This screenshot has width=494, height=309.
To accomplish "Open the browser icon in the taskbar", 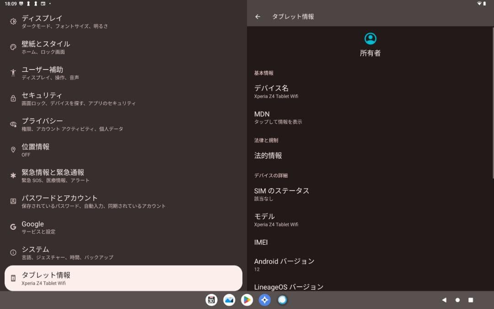I will click(282, 300).
